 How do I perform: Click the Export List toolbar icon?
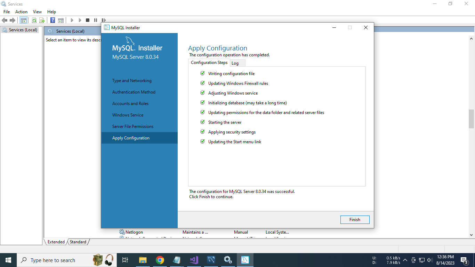coord(42,21)
